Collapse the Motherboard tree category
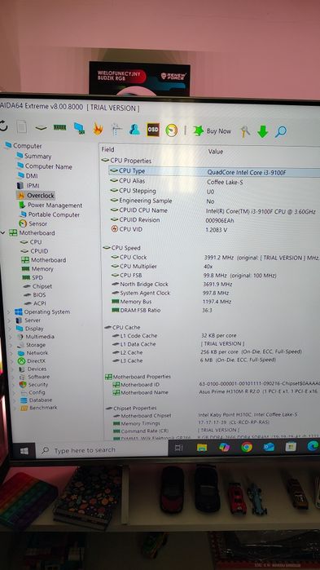Image resolution: width=320 pixels, height=570 pixels. pos(3,232)
